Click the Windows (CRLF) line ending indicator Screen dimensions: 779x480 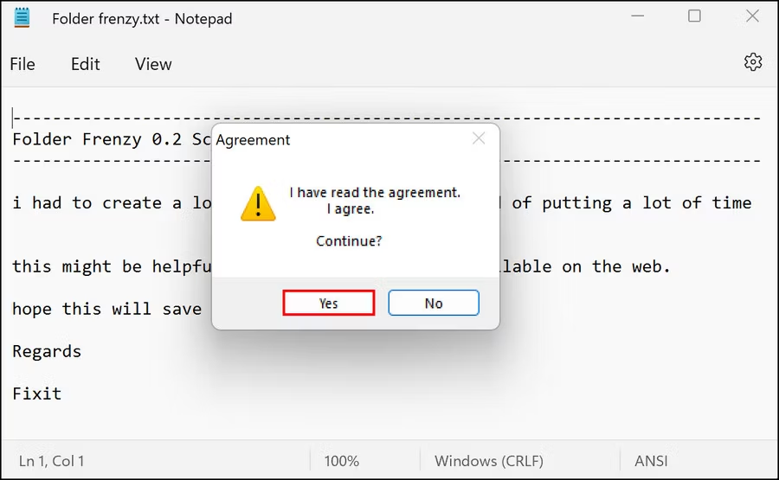point(490,461)
